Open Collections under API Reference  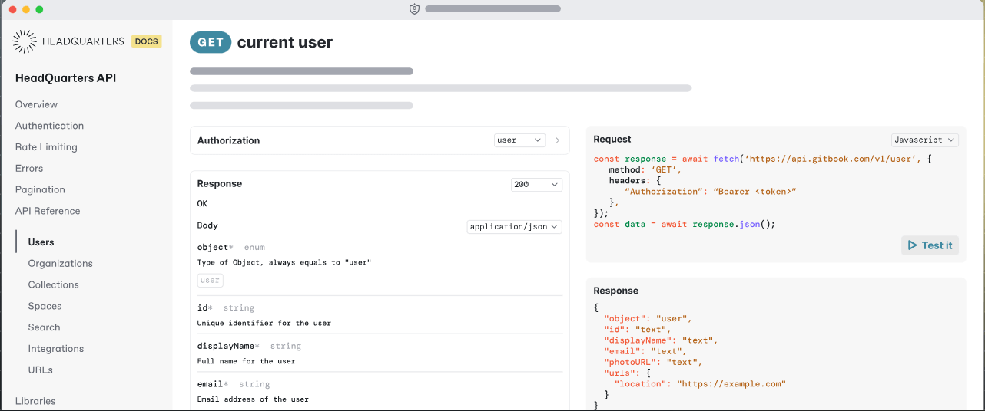pyautogui.click(x=54, y=285)
